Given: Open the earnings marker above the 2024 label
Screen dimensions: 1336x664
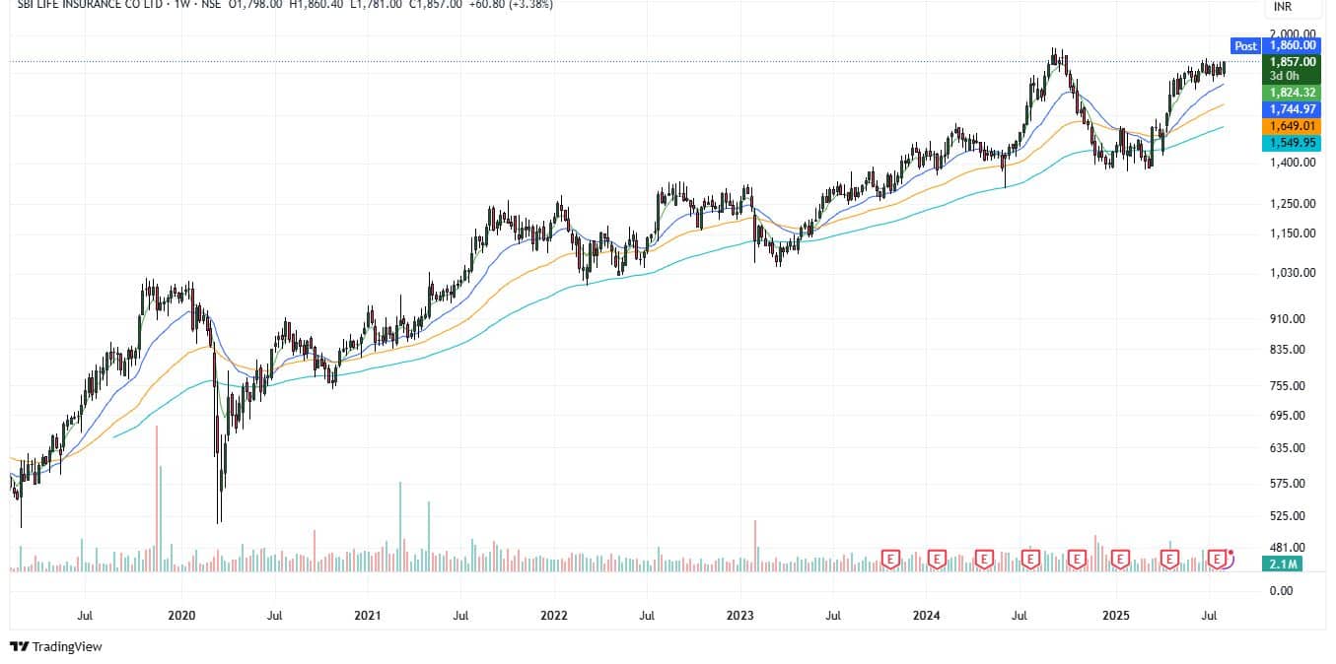Looking at the screenshot, I should click(x=937, y=559).
